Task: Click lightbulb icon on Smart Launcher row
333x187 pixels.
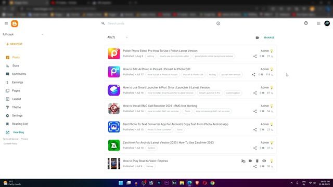Action: (272, 88)
